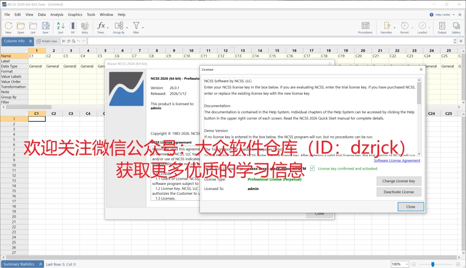Open the Help Center dropdown arrow
Image resolution: width=466 pixels, height=268 pixels.
coord(453,15)
